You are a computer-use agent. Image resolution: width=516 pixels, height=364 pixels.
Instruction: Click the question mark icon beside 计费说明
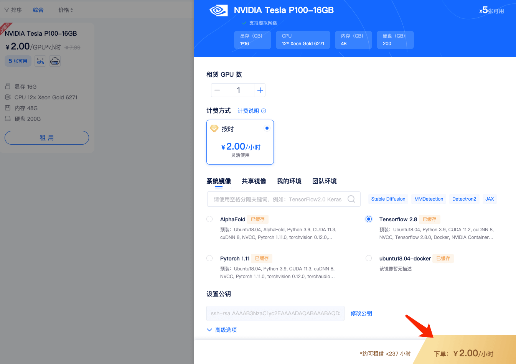[264, 111]
